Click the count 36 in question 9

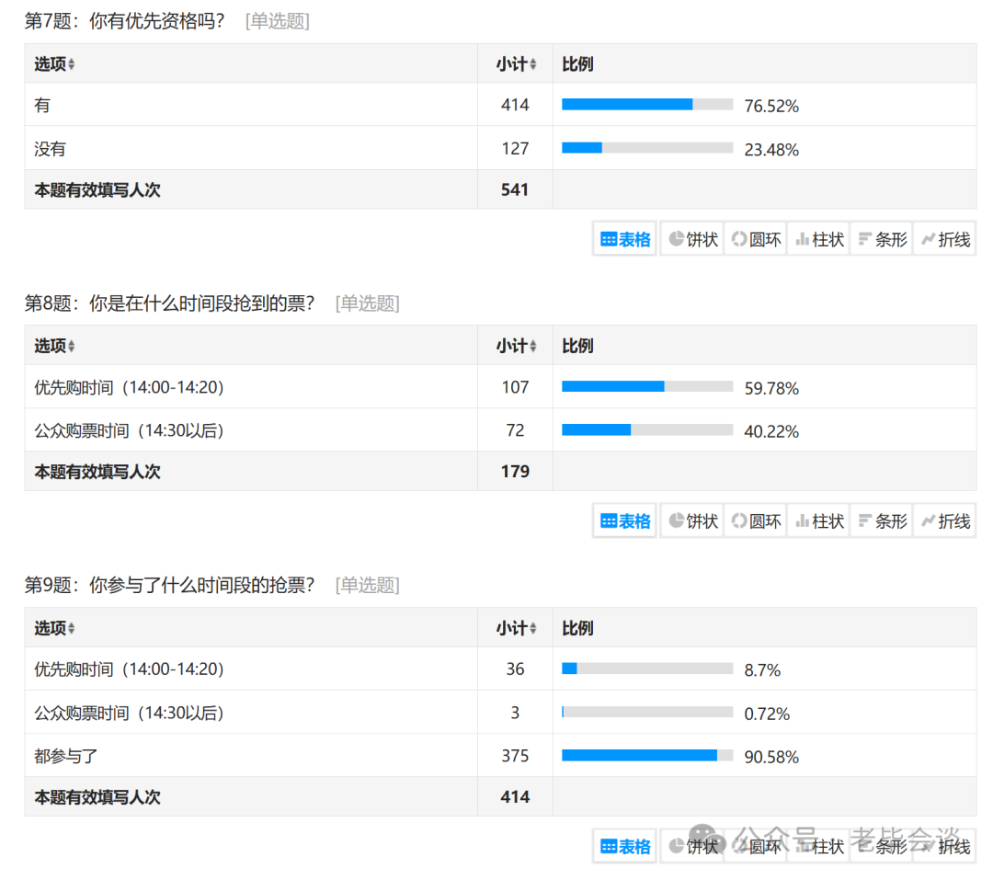(x=515, y=669)
